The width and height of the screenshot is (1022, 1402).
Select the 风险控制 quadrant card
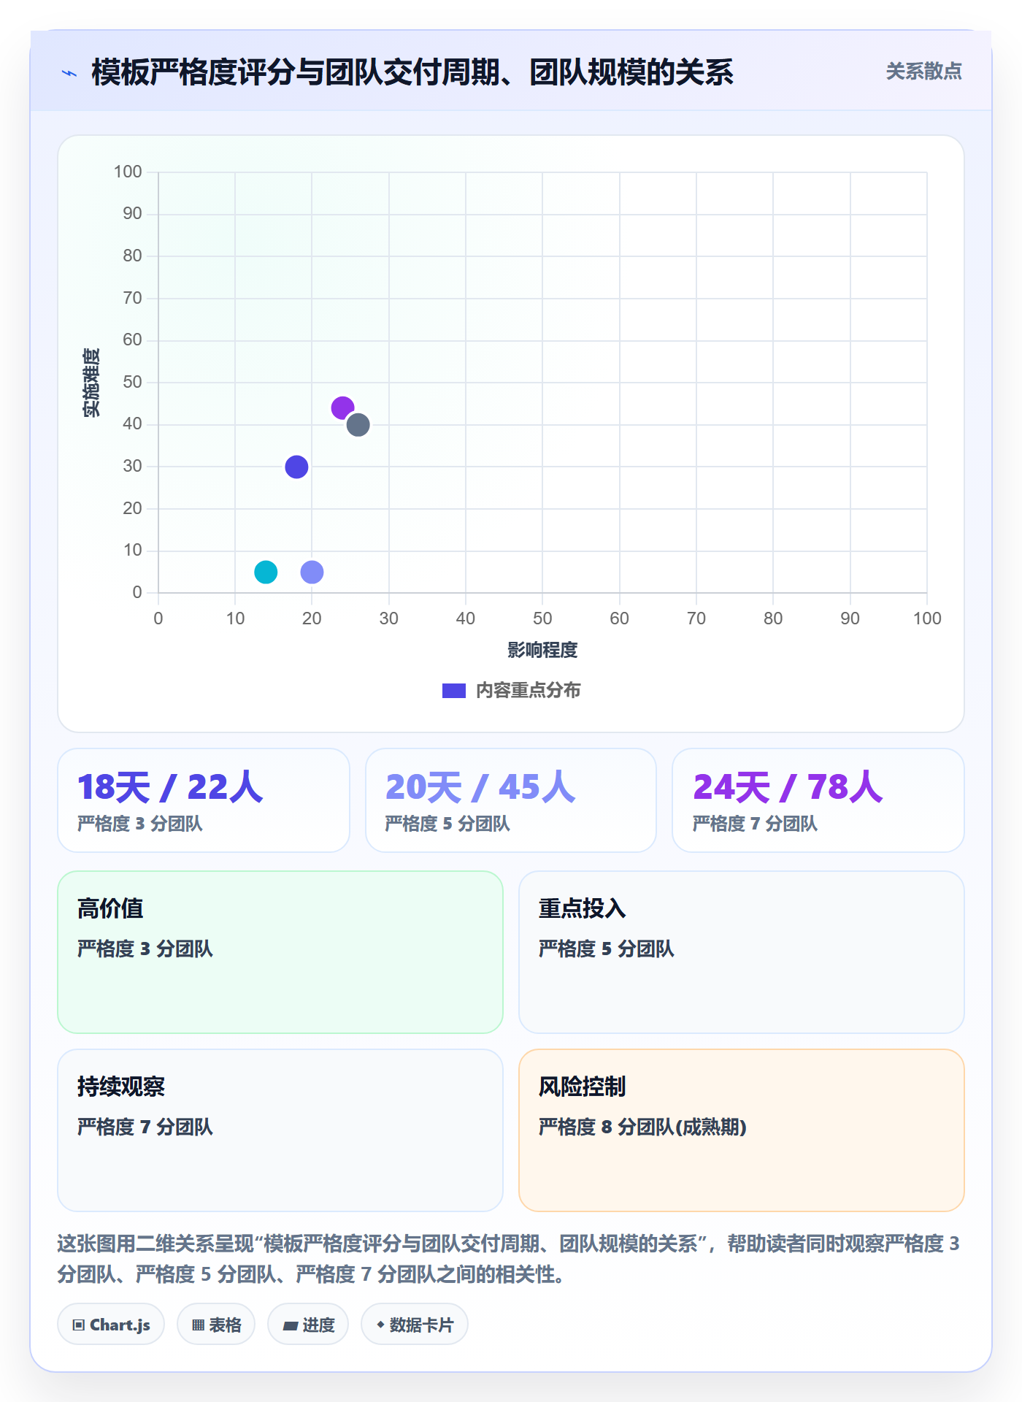click(742, 1130)
